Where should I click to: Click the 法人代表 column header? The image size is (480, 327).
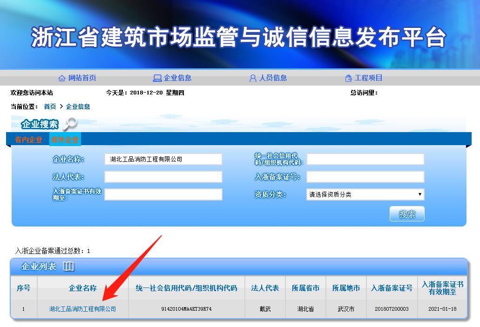coord(265,288)
